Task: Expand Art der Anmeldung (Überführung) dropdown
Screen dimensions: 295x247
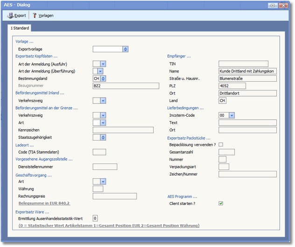Action: coord(101,71)
